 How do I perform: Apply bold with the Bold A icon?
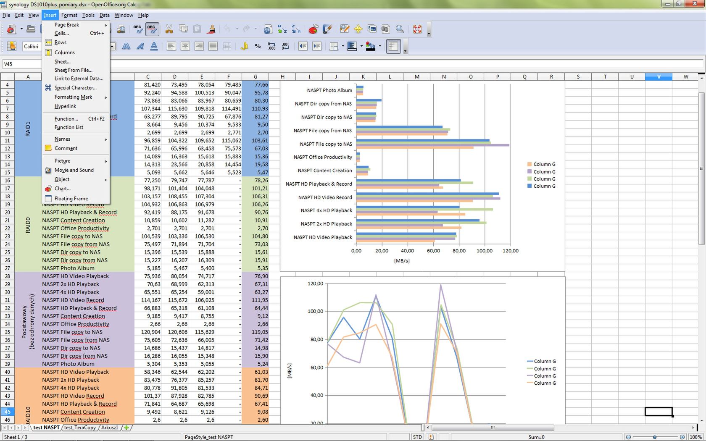click(x=126, y=46)
